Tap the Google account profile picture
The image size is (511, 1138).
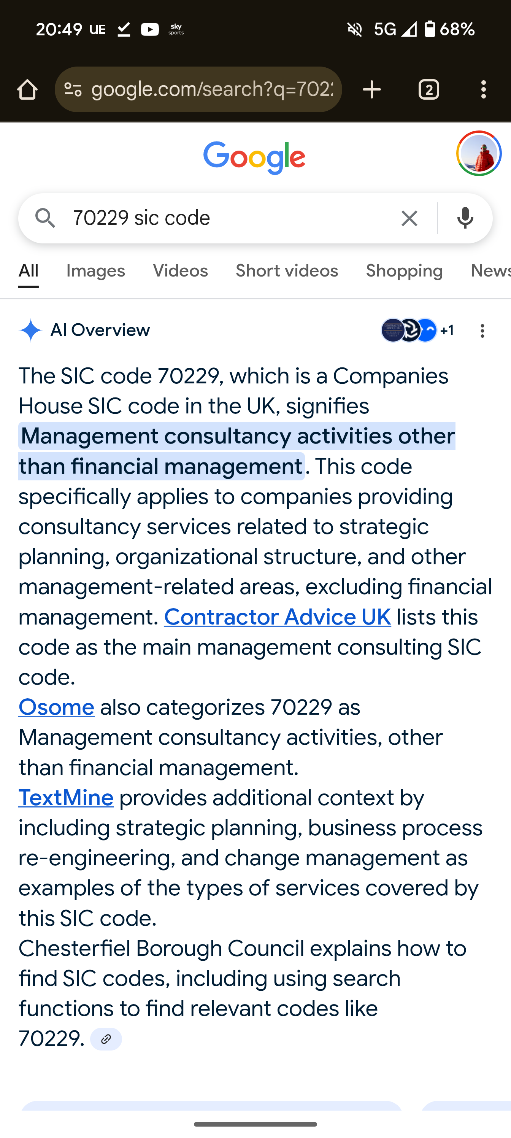point(479,154)
